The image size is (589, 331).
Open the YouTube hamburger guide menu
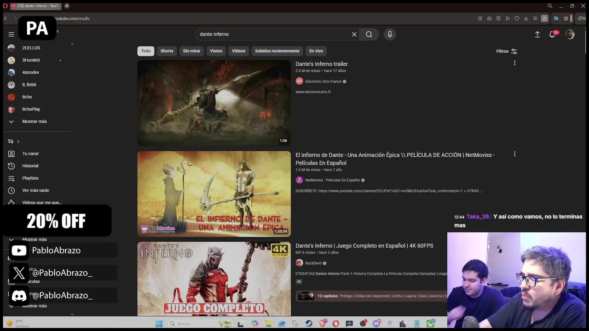coord(11,34)
